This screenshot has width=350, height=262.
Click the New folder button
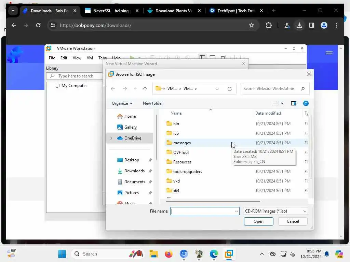(153, 103)
